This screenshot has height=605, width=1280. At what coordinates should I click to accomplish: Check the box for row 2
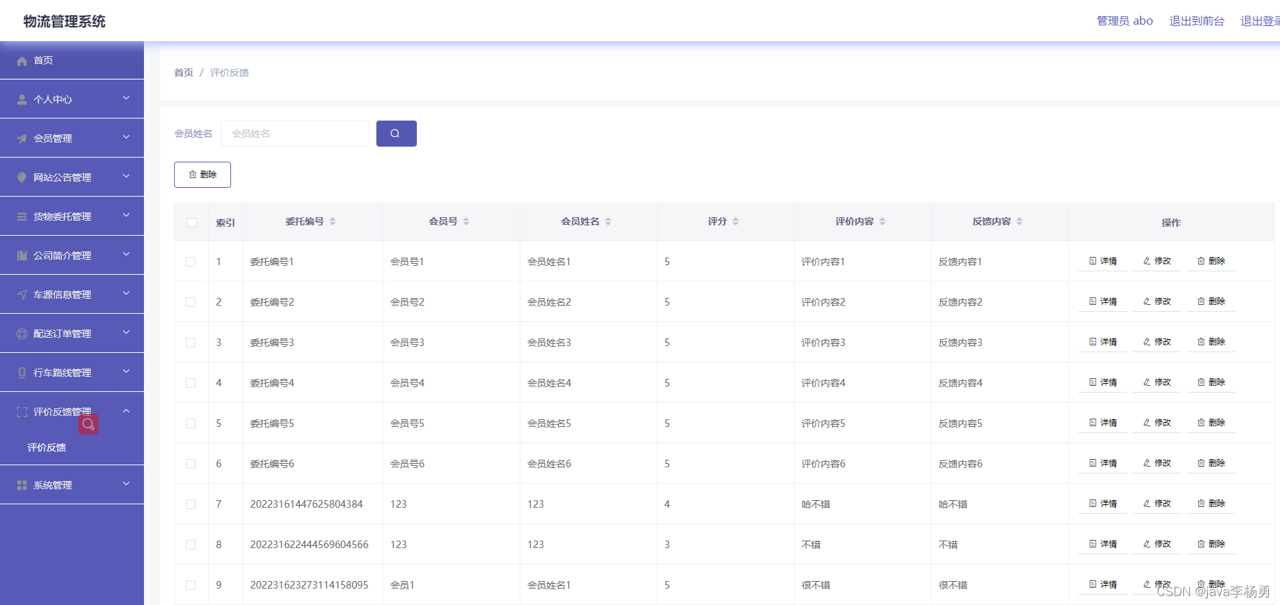tap(191, 302)
